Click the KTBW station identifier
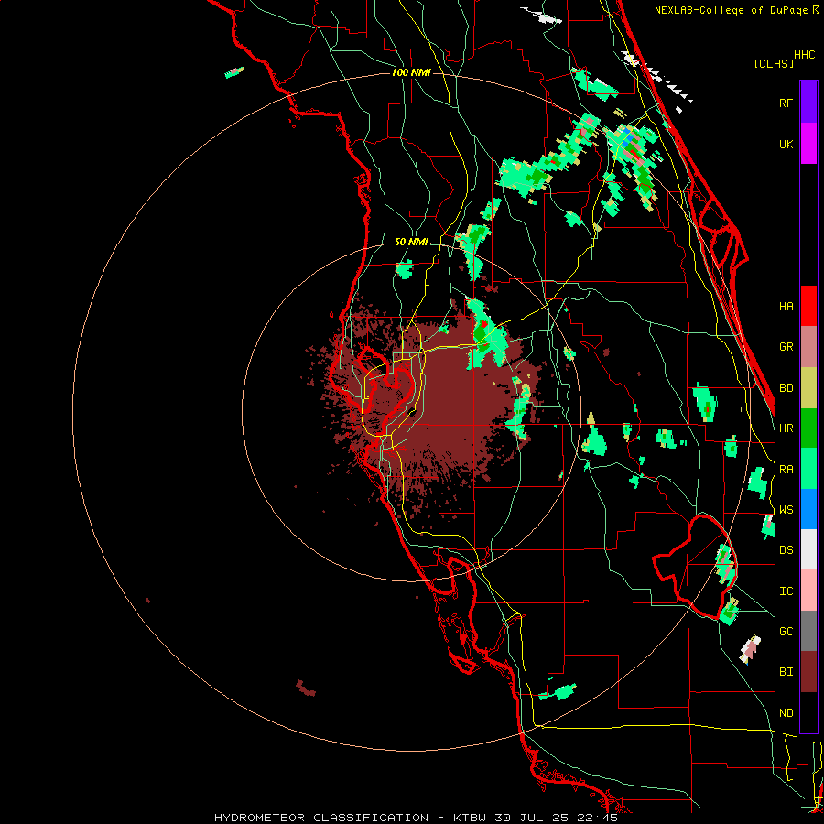 pyautogui.click(x=471, y=818)
